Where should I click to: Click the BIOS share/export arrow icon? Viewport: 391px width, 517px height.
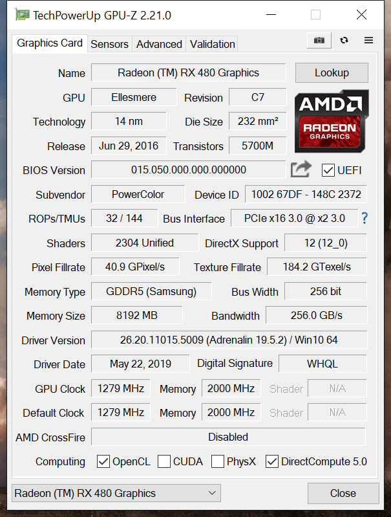coord(301,170)
